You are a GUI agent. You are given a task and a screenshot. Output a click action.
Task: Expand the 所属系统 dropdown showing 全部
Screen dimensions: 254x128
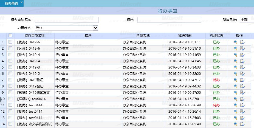247,20
